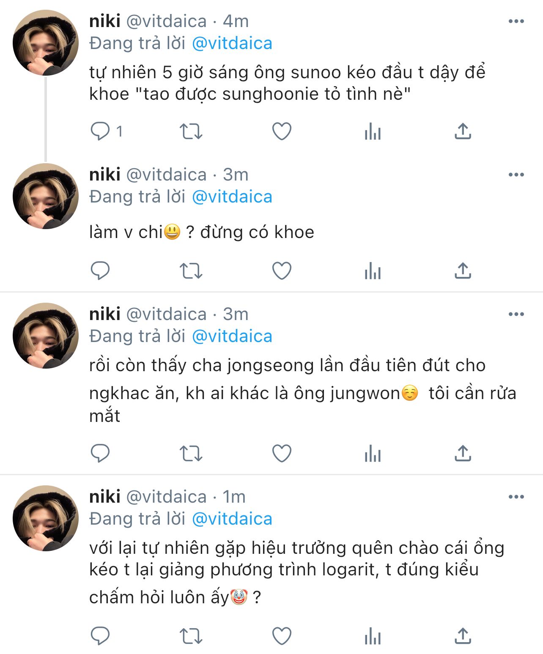The height and width of the screenshot is (654, 543).
Task: Like the tweet about jongseong feeding jungwon
Action: [x=282, y=453]
